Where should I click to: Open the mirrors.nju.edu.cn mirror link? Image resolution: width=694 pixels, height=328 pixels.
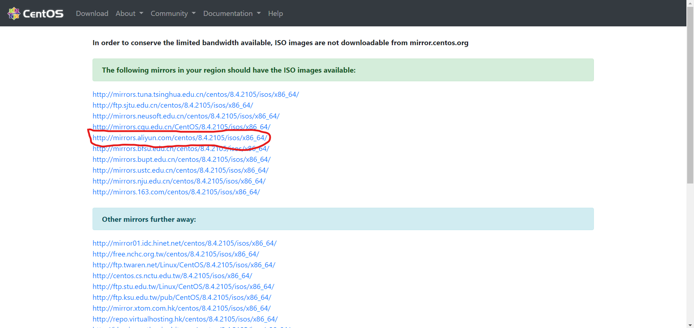179,181
